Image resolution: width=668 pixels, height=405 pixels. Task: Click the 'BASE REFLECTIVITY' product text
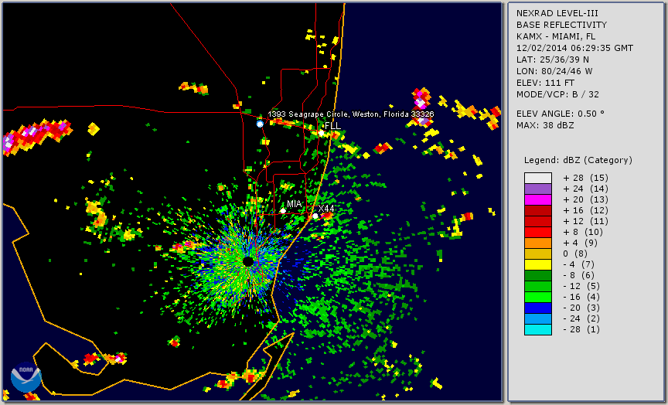coord(561,25)
